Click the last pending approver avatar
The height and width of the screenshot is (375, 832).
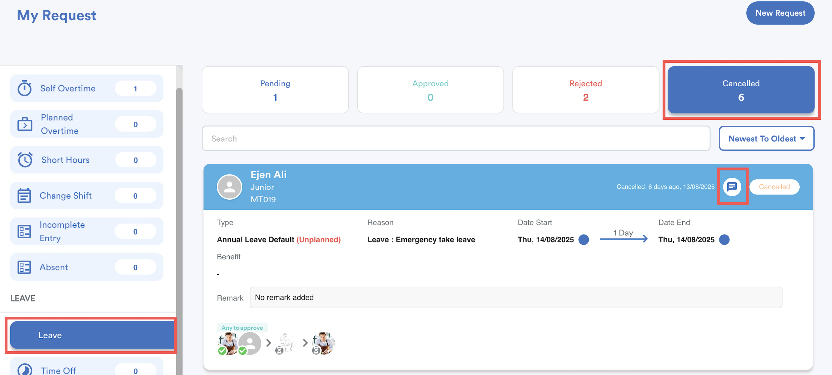pyautogui.click(x=323, y=343)
